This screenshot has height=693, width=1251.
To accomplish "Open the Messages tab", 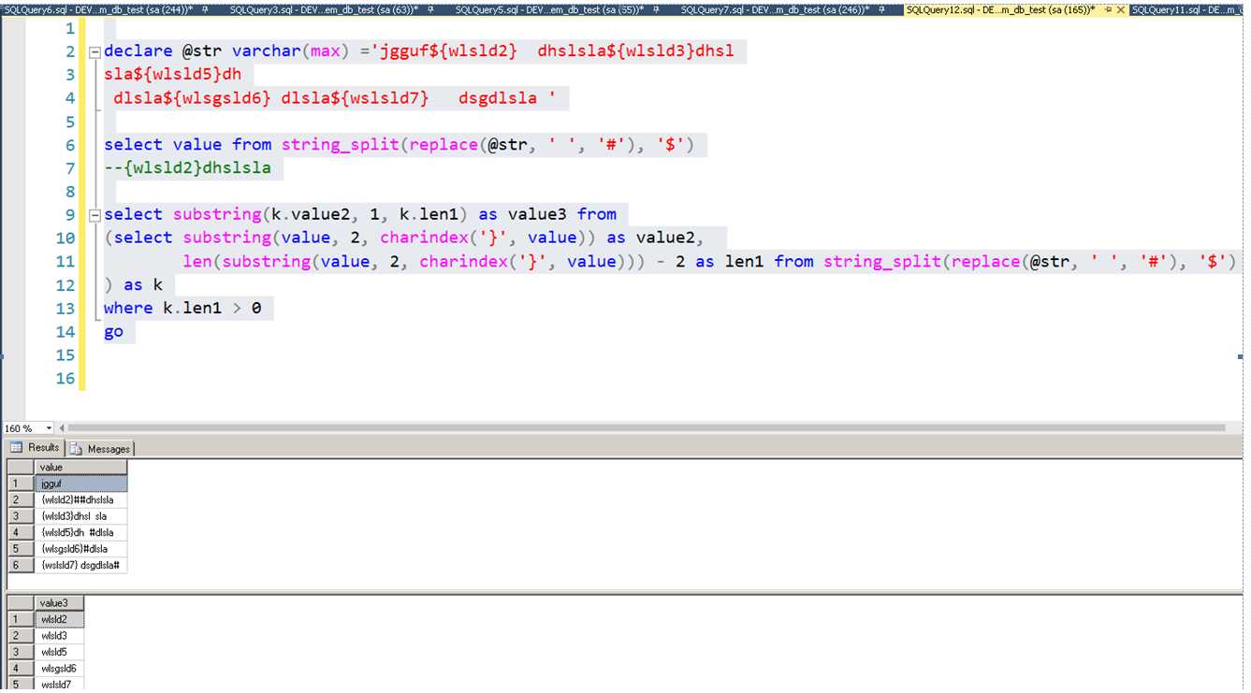I will [100, 449].
